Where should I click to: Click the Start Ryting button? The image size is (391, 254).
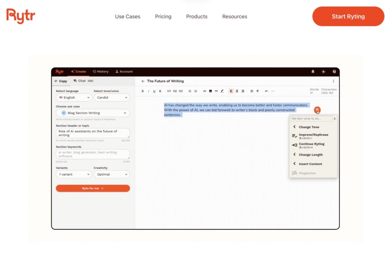pyautogui.click(x=348, y=16)
